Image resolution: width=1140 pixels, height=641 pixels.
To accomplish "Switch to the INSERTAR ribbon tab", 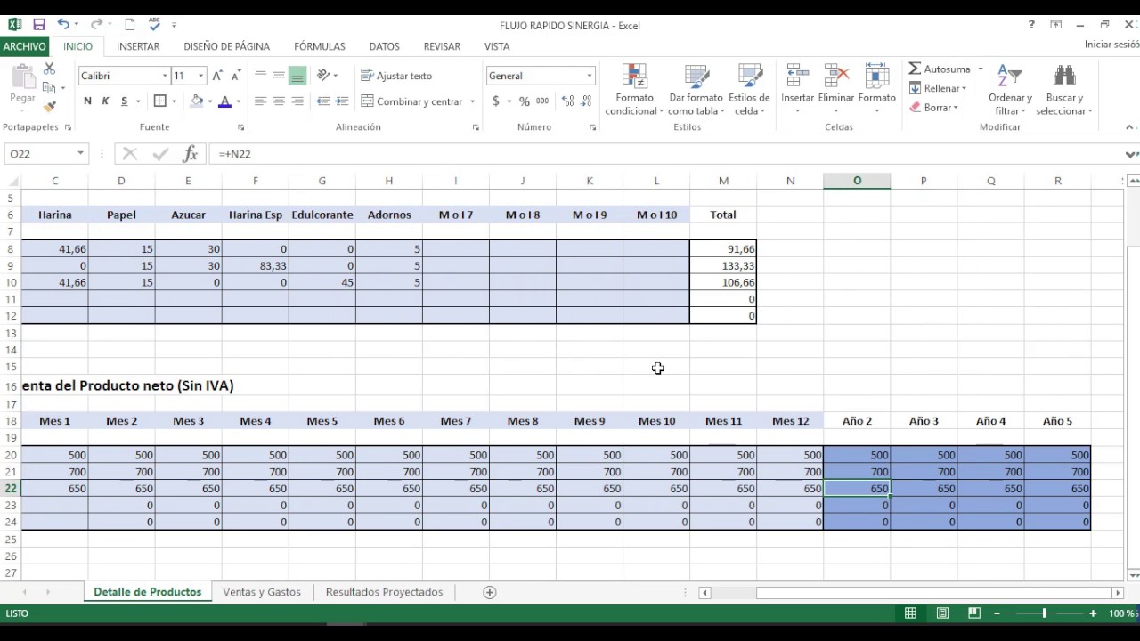I will click(x=138, y=46).
